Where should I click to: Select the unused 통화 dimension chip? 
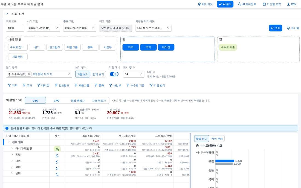(x=90, y=47)
